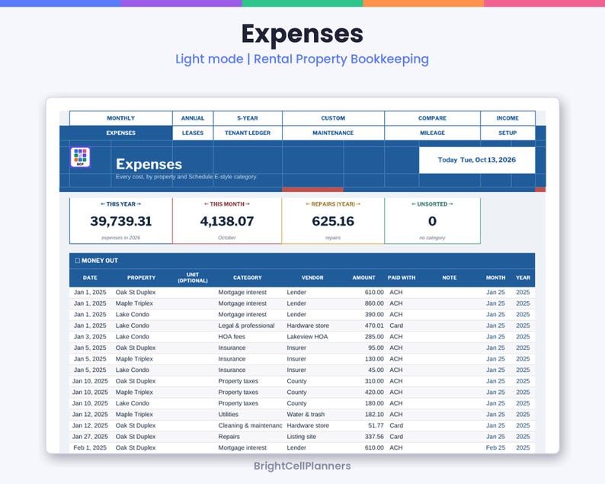The height and width of the screenshot is (484, 605).
Task: Open the SETUP tab
Action: point(507,133)
